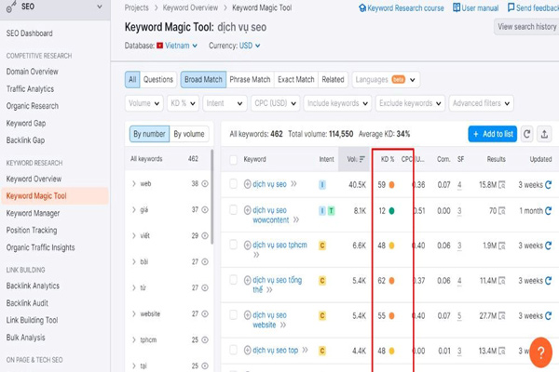Open the KD % filter dropdown
Viewport: 559px width, 372px height.
tap(183, 103)
